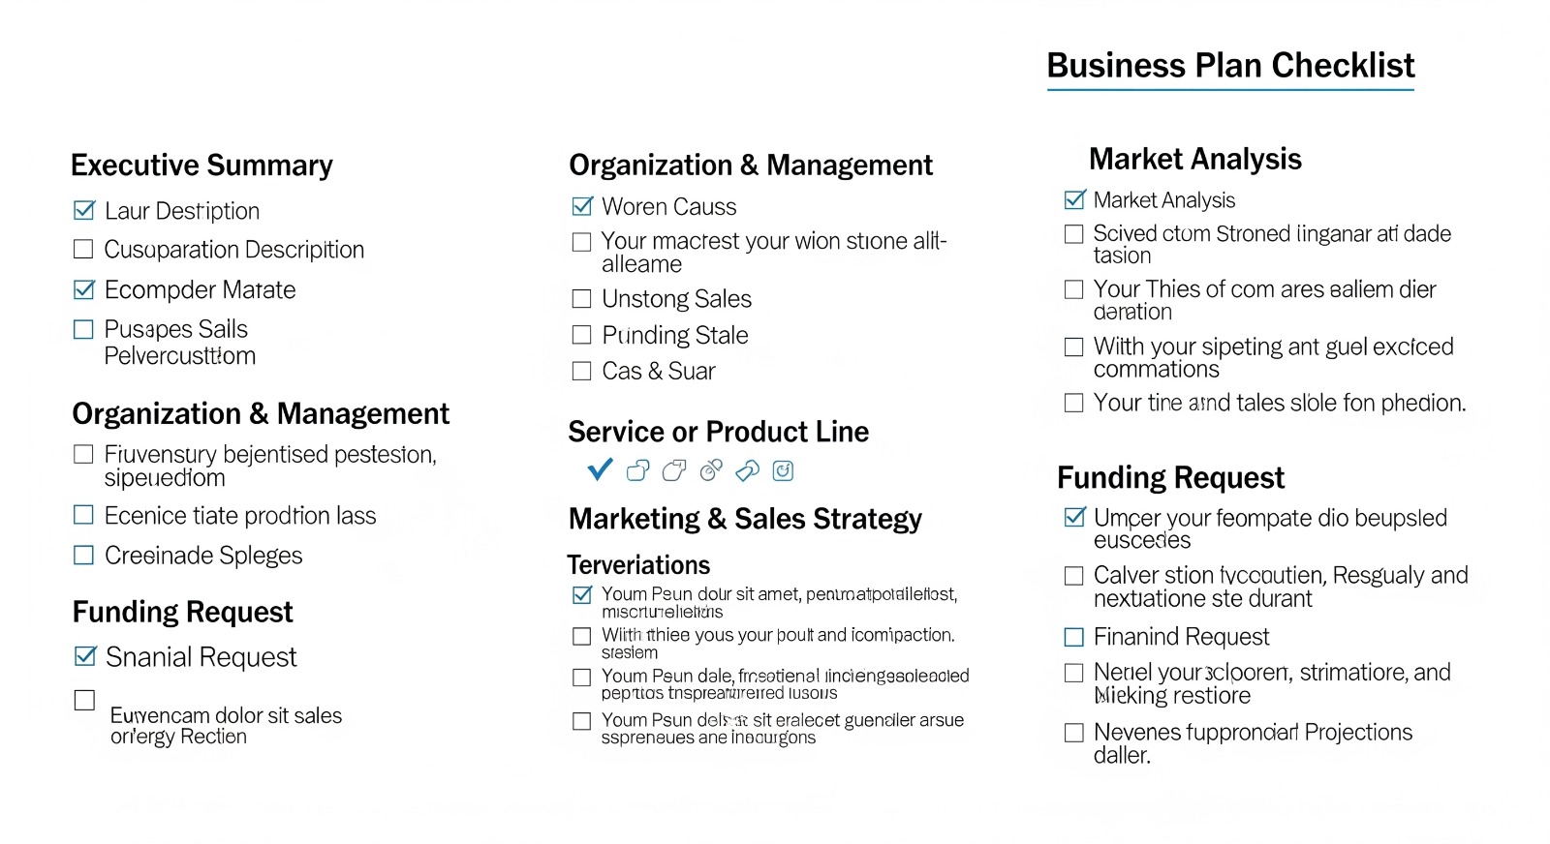Tick the Cas & Suar checkbox
The image size is (1550, 844).
click(x=581, y=371)
